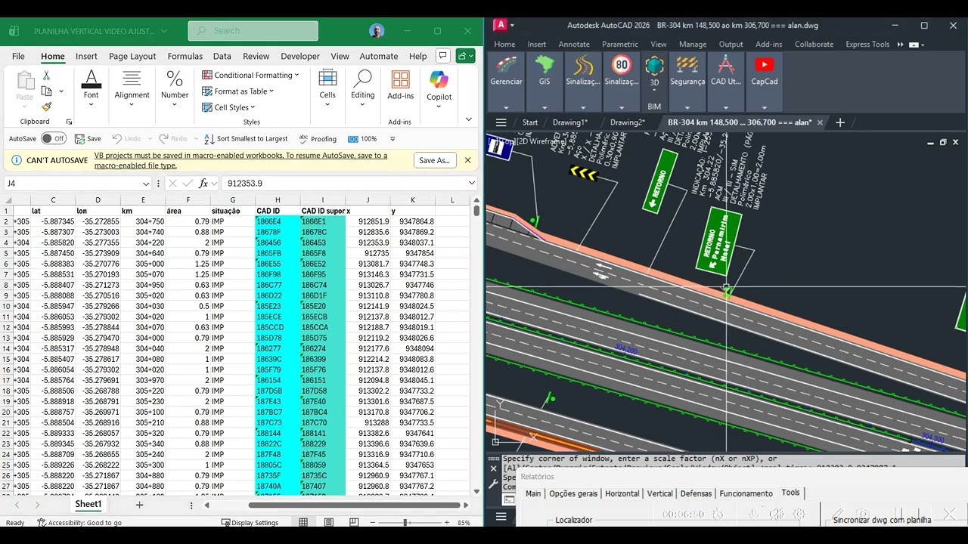This screenshot has width=968, height=544.
Task: Click the Copy icon in Excel clipboard group
Action: (47, 91)
